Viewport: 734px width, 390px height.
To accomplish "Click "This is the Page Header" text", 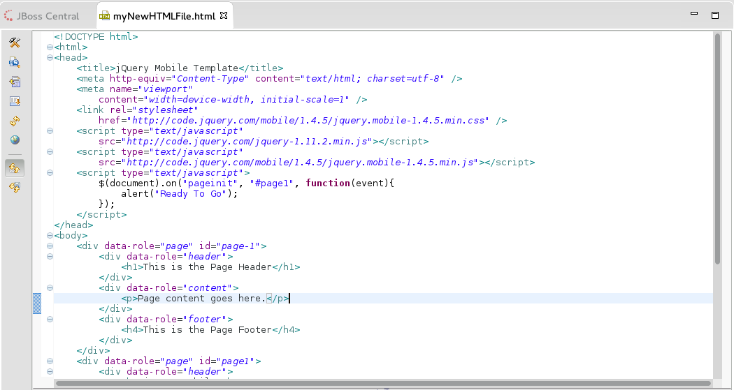I will click(208, 267).
